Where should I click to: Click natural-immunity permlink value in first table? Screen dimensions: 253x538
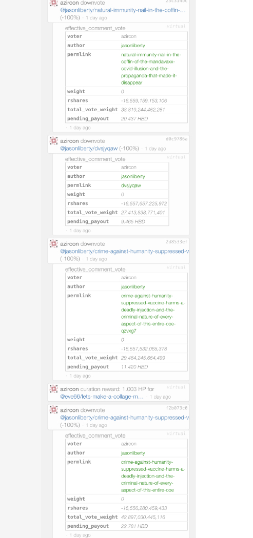(x=151, y=69)
